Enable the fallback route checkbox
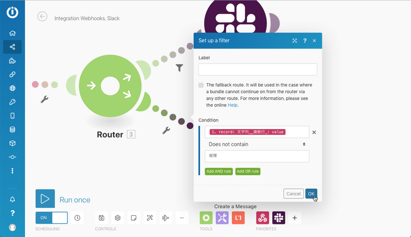 201,85
